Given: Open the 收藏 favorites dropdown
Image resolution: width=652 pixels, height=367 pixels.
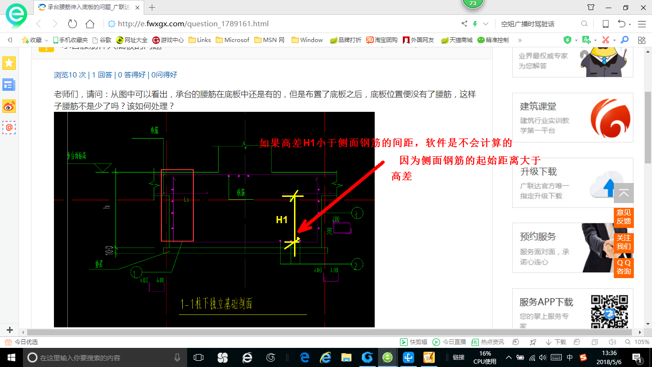Looking at the screenshot, I should 35,40.
